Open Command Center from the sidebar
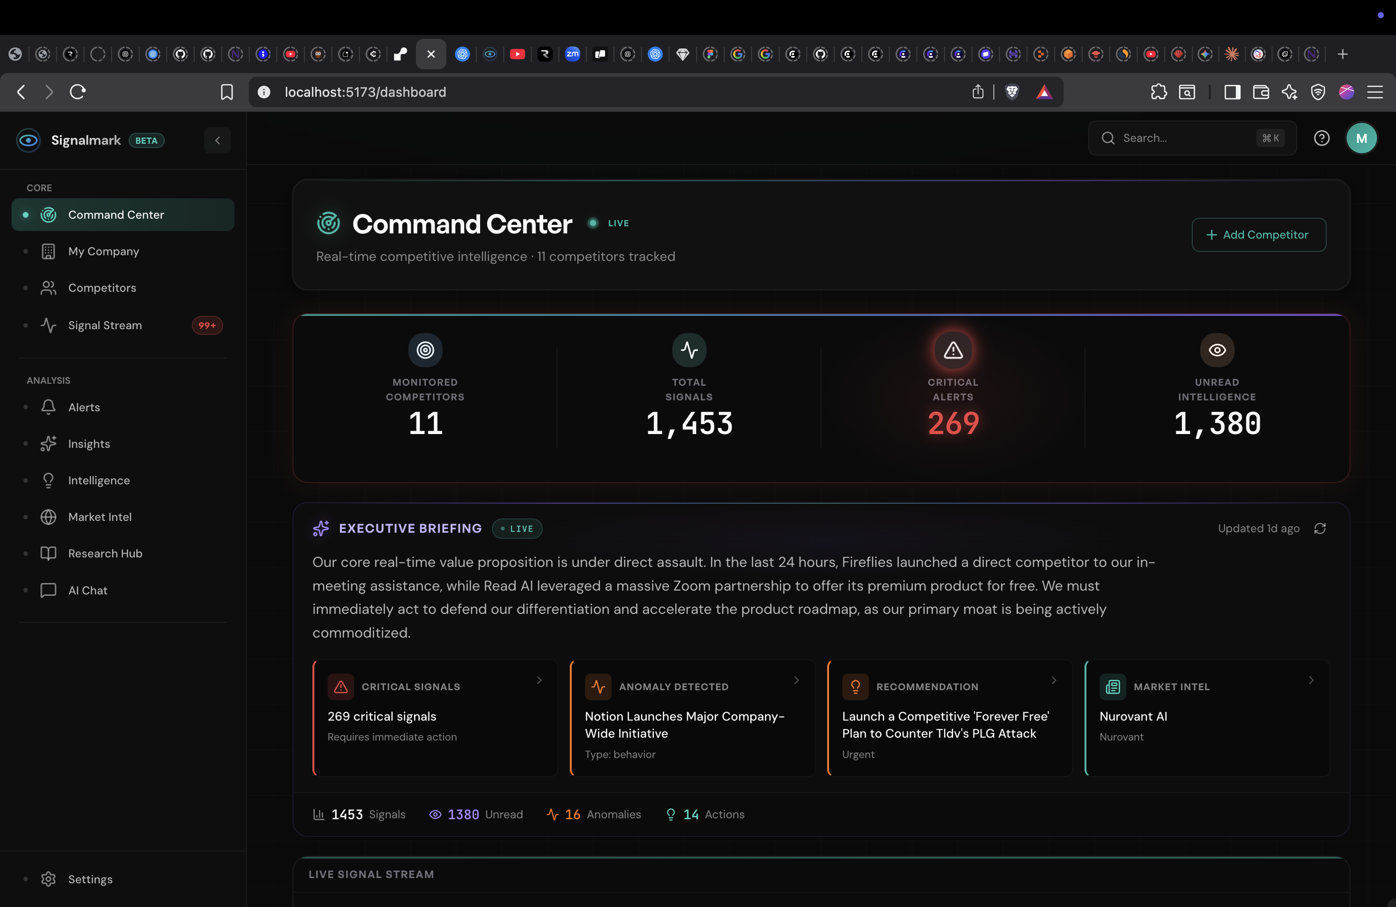This screenshot has height=907, width=1396. click(115, 214)
